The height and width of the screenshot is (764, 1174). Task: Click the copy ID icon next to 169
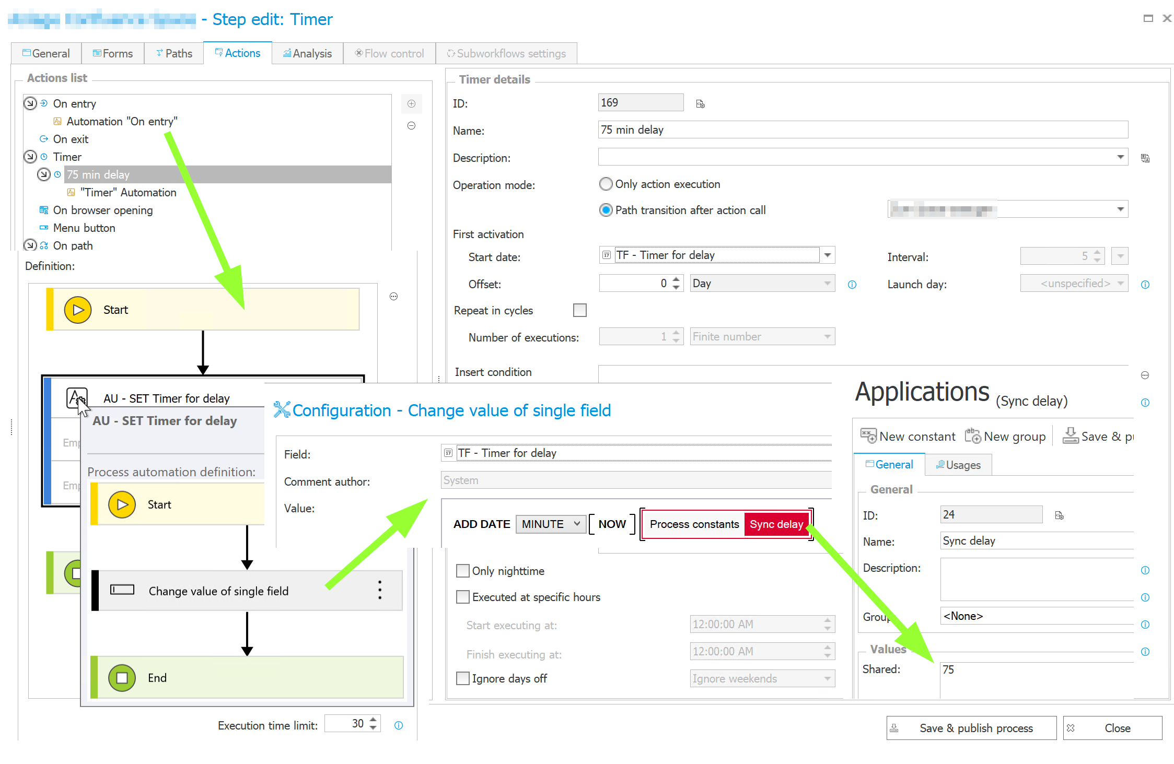point(700,104)
